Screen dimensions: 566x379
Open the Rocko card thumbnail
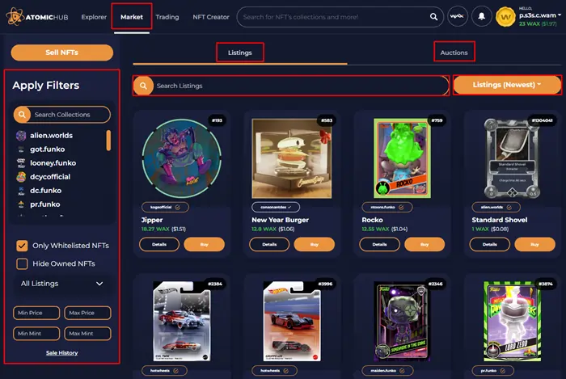tap(402, 158)
